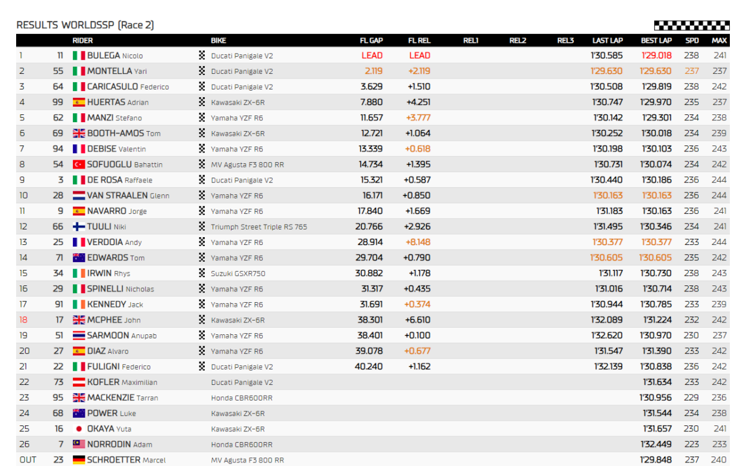Click the German flag next to Schroetter
The width and height of the screenshot is (746, 466).
(x=79, y=460)
